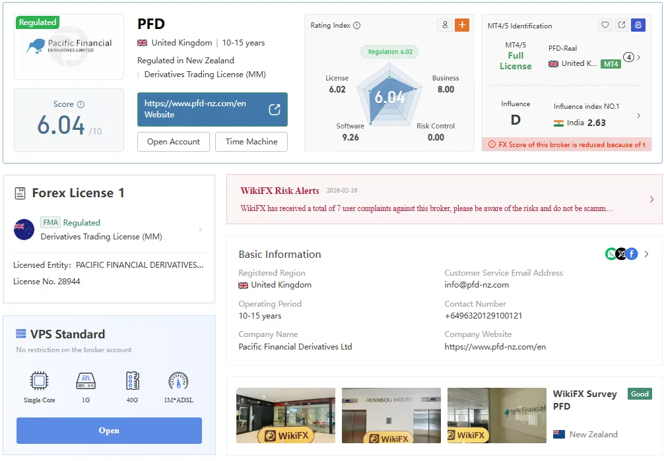Click the external link icon on website button
664x461 pixels.
(x=275, y=109)
